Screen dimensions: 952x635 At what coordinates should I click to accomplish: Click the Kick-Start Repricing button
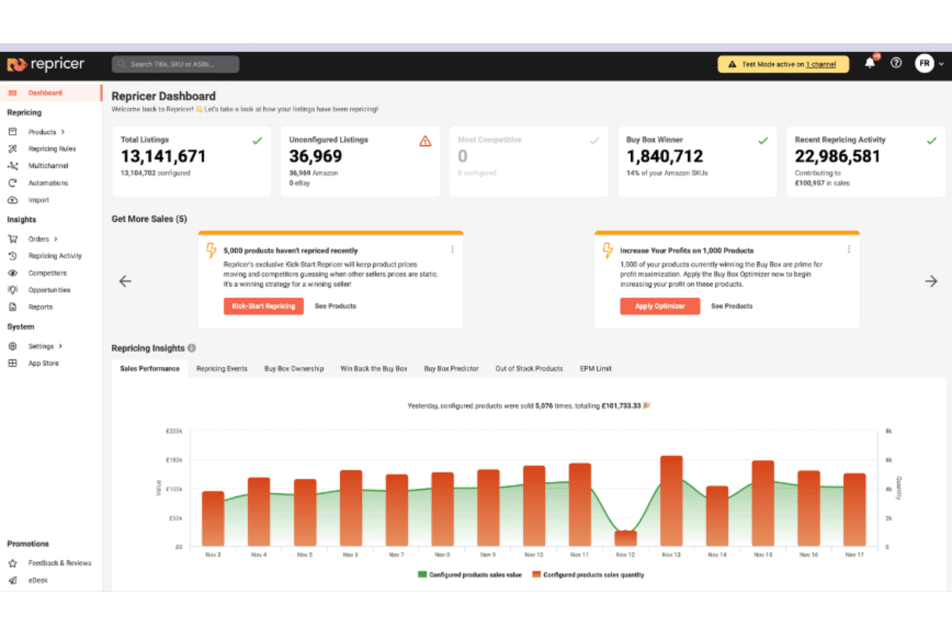pos(263,306)
